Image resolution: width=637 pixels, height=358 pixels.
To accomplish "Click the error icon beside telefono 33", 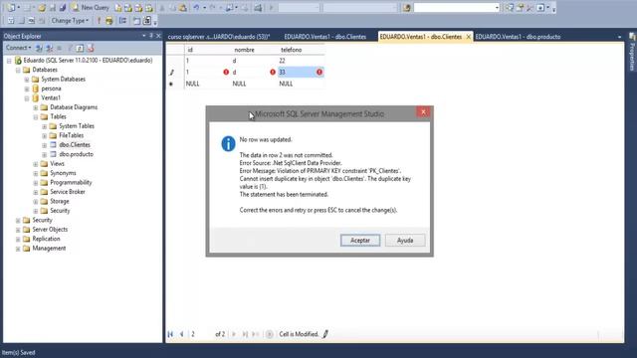I will pos(319,72).
